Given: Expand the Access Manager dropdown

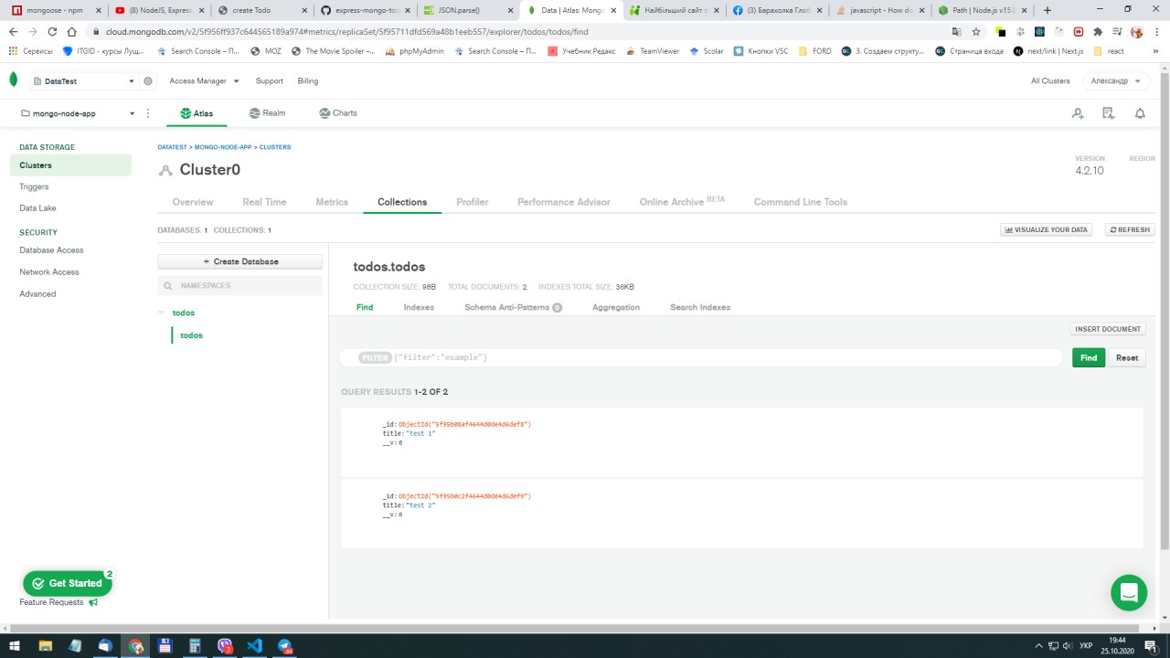Looking at the screenshot, I should pos(204,81).
